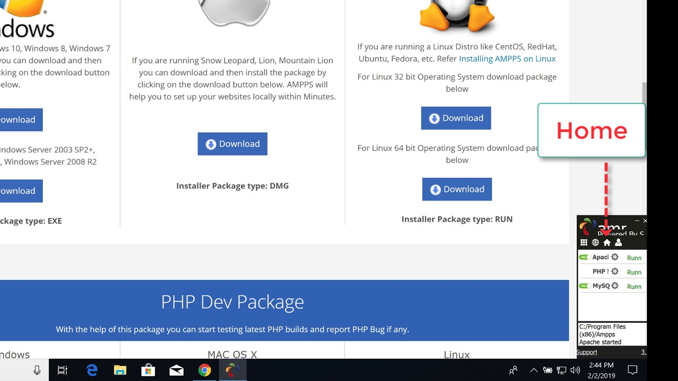This screenshot has height=381, width=678.
Task: Click the Cortana microphone icon in taskbar
Action: click(37, 370)
